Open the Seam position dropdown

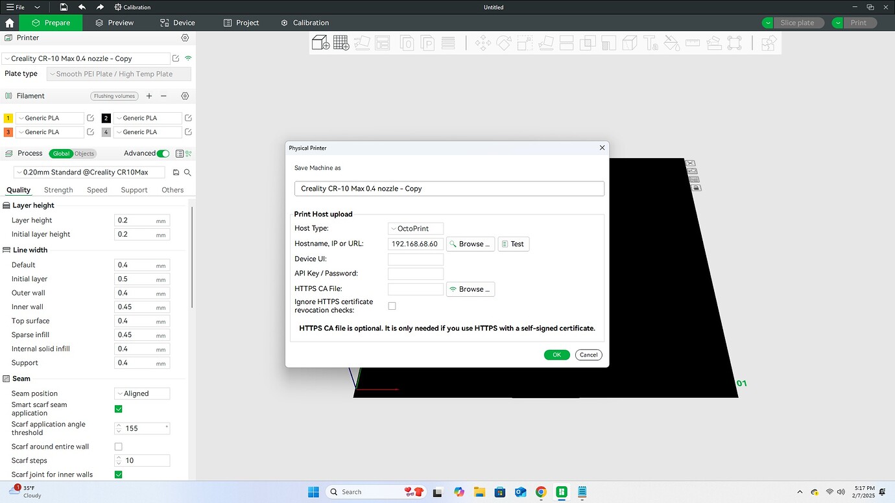(x=141, y=393)
